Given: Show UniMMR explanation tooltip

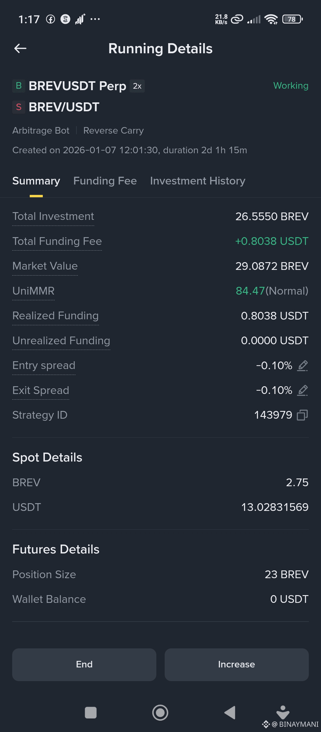Looking at the screenshot, I should 34,291.
